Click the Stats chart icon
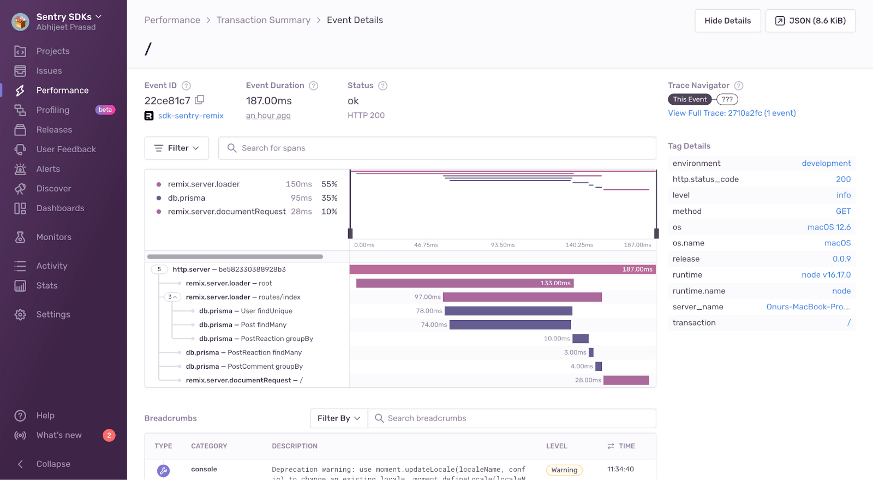Viewport: 873px width, 480px height. click(x=20, y=286)
